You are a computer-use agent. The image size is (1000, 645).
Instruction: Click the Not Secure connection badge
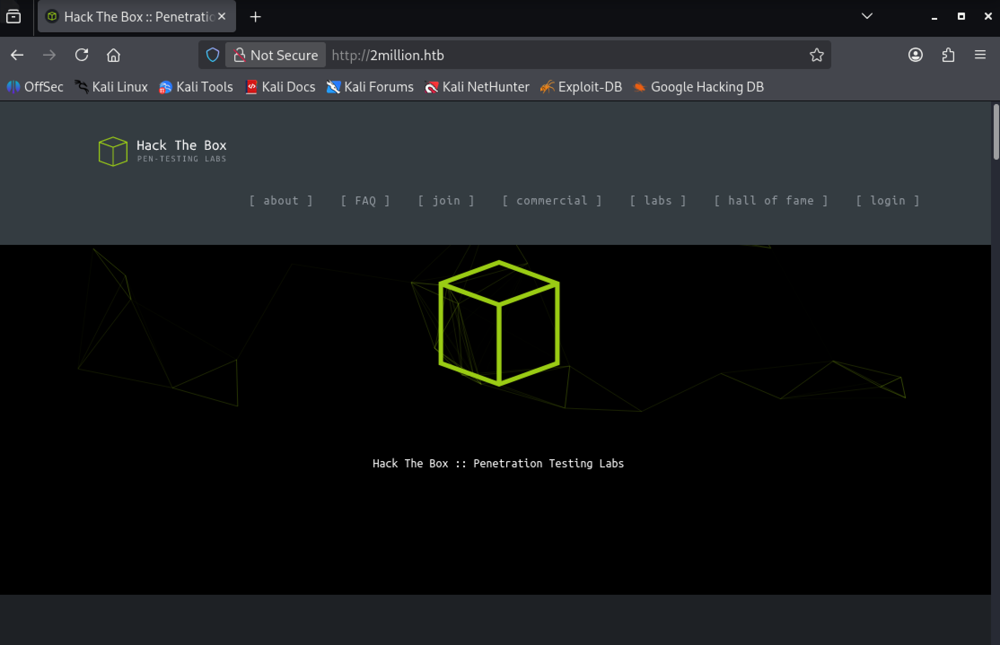[x=276, y=55]
